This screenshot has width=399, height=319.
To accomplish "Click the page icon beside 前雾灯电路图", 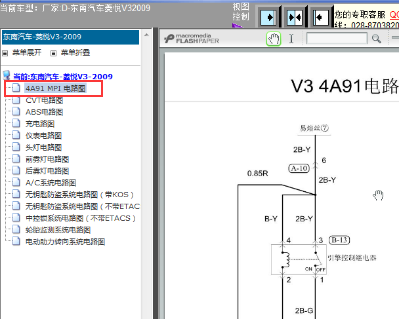I will [x=16, y=159].
